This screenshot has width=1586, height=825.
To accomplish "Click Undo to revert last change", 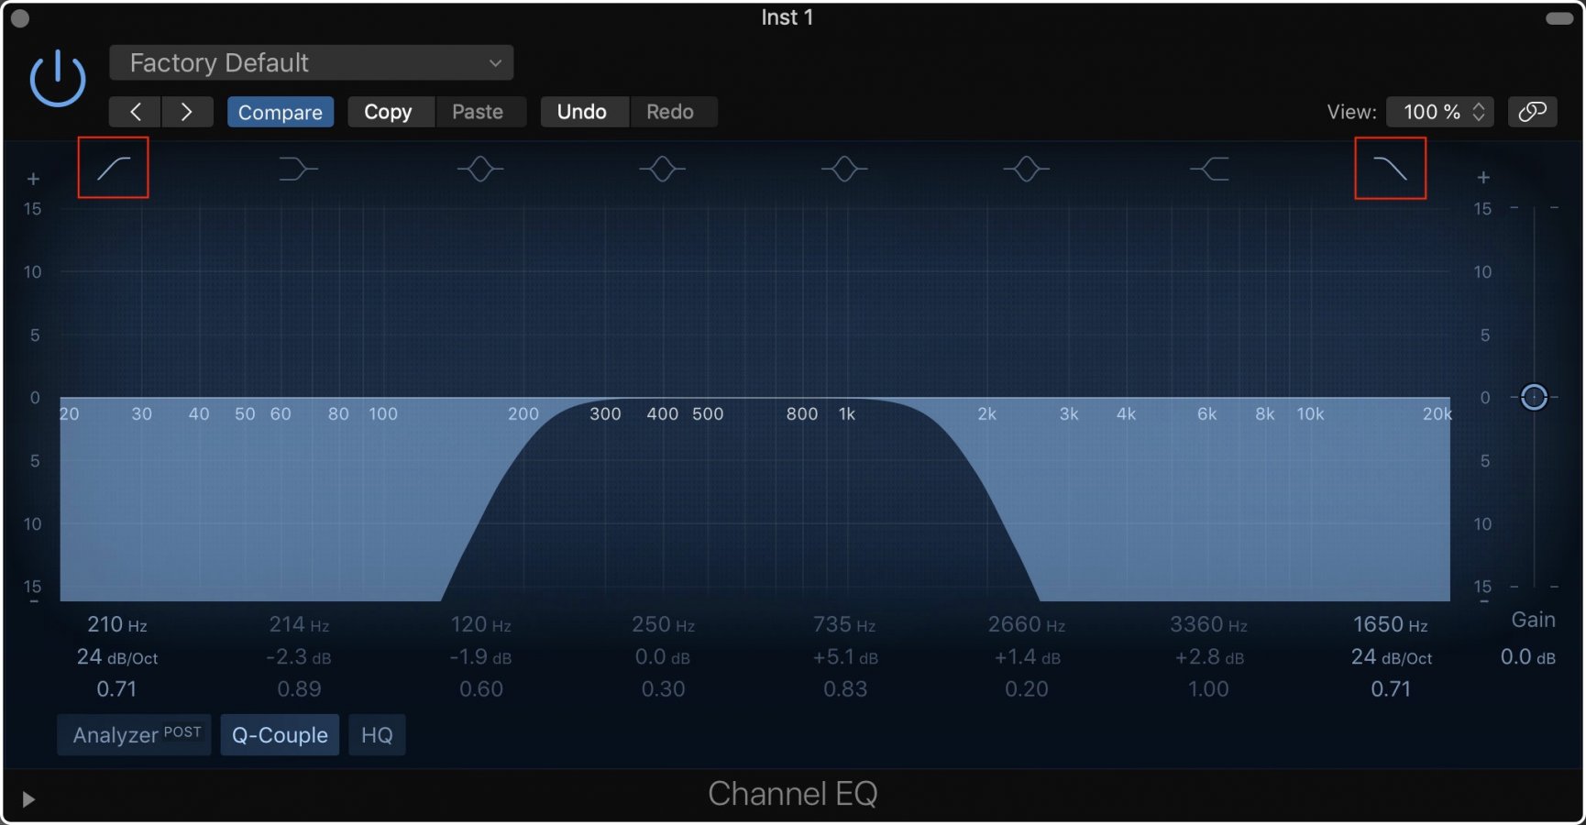I will [x=583, y=111].
